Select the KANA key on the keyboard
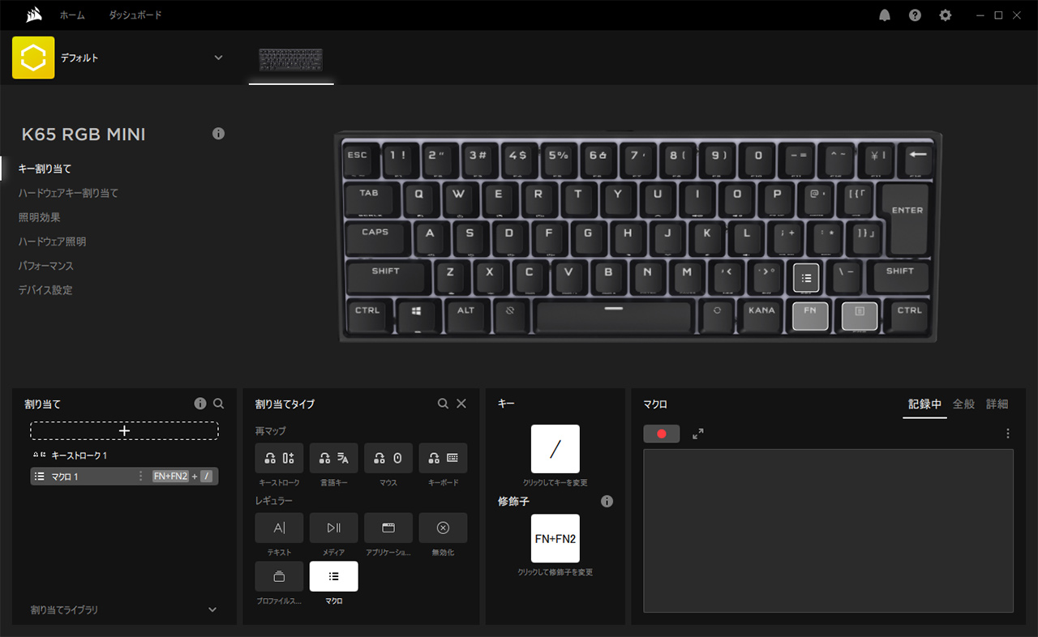1038x637 pixels. click(x=761, y=316)
